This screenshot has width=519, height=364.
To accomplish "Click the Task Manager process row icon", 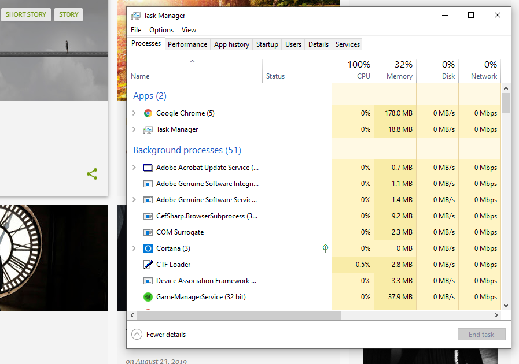I will (x=148, y=129).
